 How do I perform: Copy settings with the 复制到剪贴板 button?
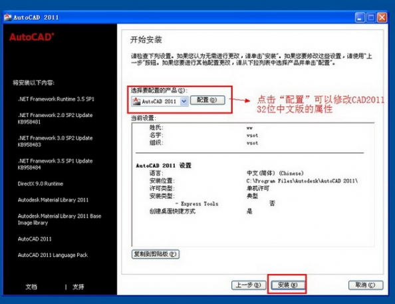[156, 254]
